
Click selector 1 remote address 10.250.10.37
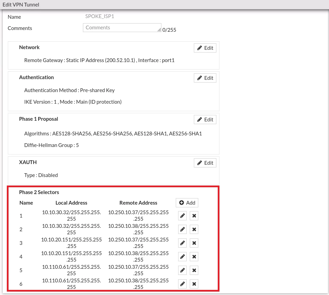(x=138, y=216)
